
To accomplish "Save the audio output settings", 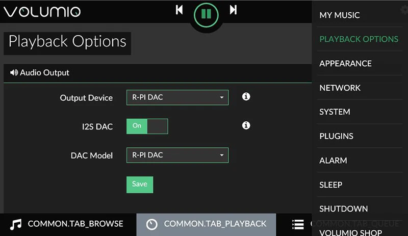I will click(x=140, y=185).
